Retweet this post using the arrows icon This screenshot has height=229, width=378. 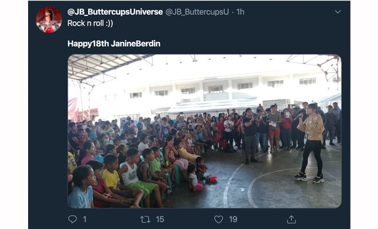[x=145, y=219]
